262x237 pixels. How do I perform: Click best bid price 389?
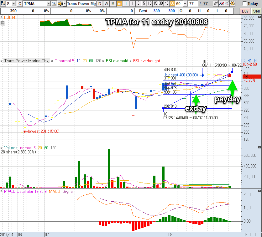tap(156, 11)
